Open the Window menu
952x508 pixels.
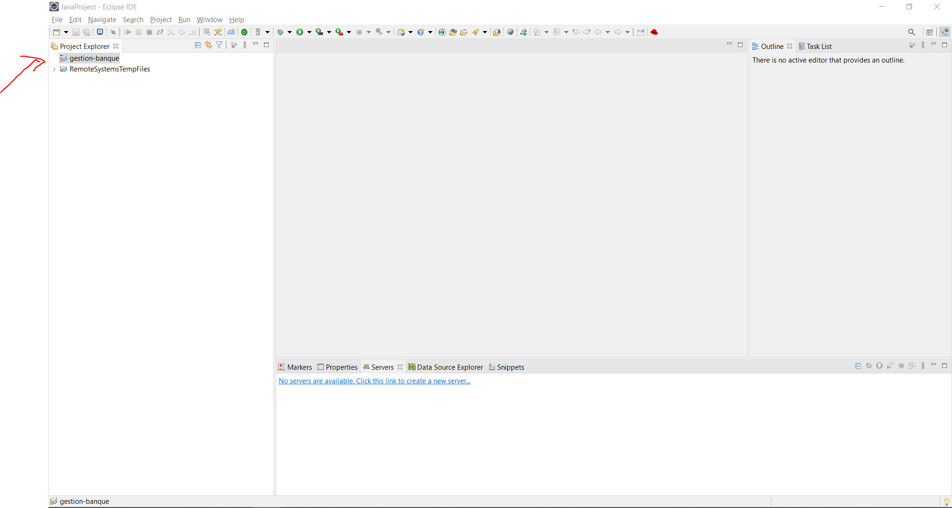209,20
